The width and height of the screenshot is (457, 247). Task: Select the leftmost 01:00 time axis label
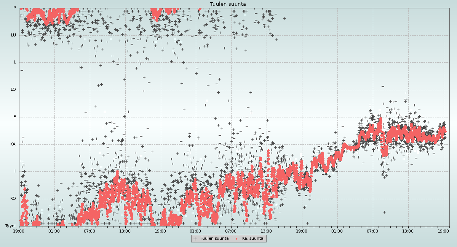click(x=54, y=231)
